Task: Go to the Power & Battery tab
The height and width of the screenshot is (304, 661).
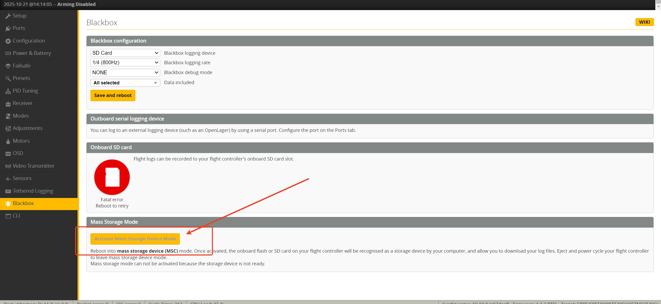Action: tap(32, 53)
